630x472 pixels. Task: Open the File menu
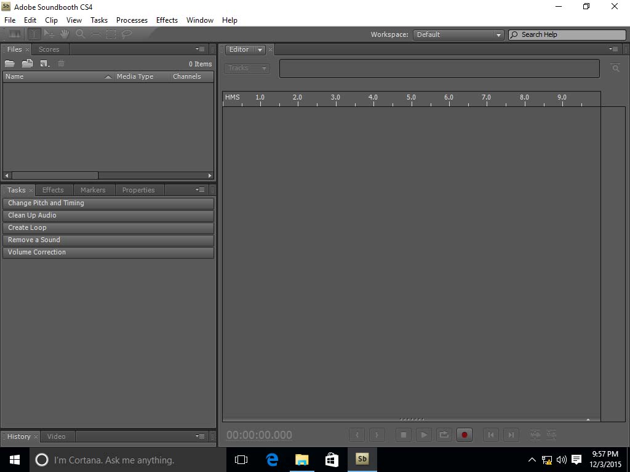(x=10, y=20)
